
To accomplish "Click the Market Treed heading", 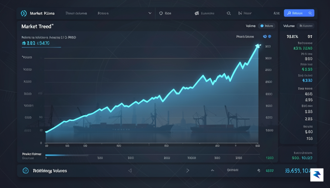I will [x=37, y=26].
